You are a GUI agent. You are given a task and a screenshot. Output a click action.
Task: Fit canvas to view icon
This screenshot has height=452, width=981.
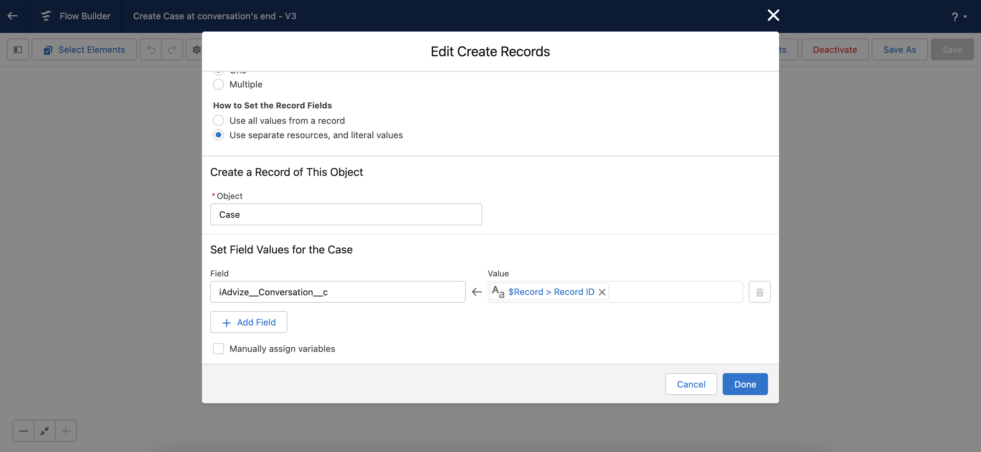click(45, 431)
